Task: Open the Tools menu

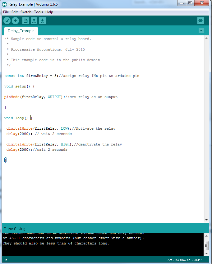Action: click(x=38, y=12)
